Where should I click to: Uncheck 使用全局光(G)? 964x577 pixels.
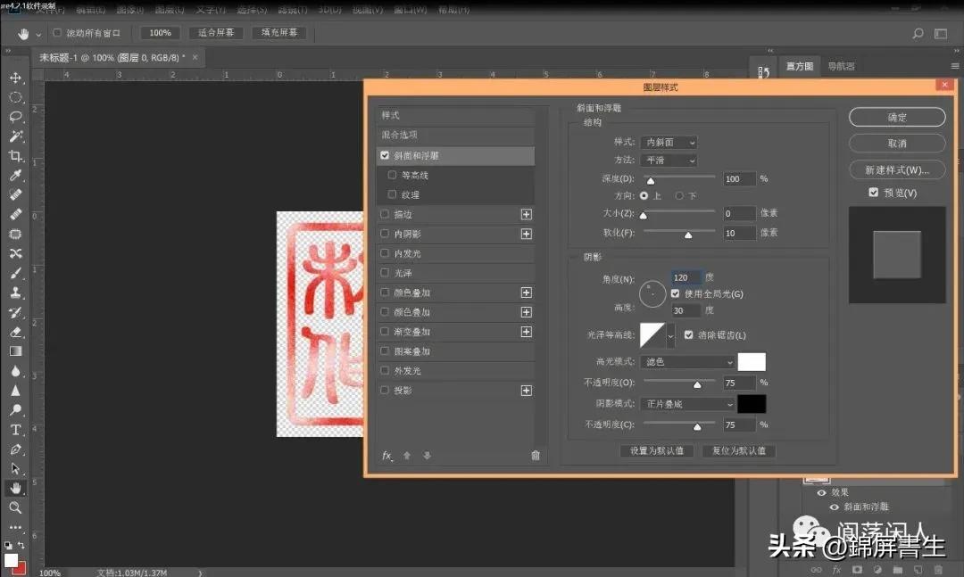[675, 294]
